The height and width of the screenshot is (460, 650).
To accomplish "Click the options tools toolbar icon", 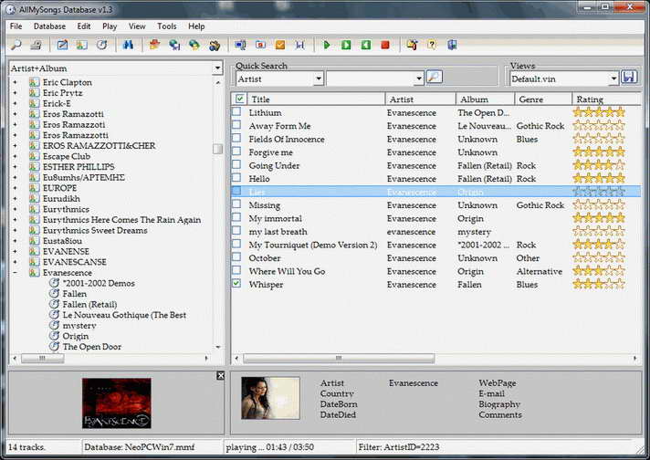I will pos(412,45).
